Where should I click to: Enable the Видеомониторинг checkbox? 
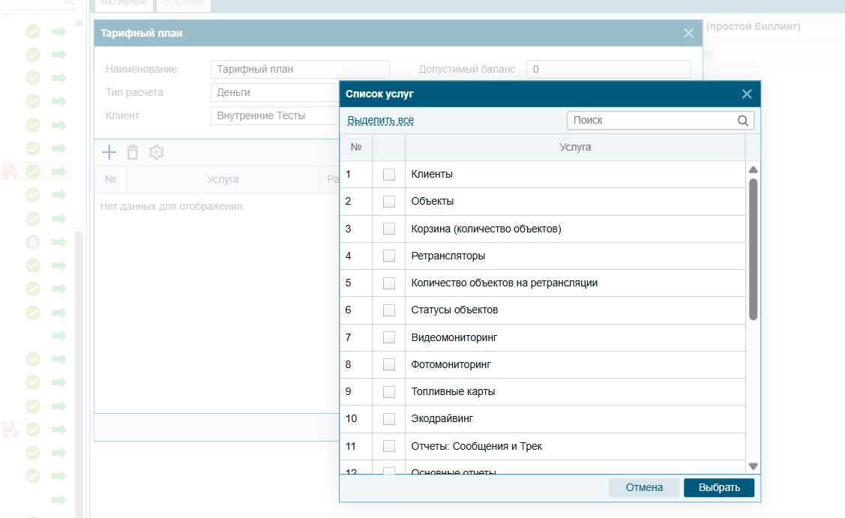[389, 337]
